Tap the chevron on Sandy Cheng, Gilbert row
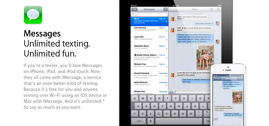Image resolution: width=269 pixels, height=126 pixels. 166,58
